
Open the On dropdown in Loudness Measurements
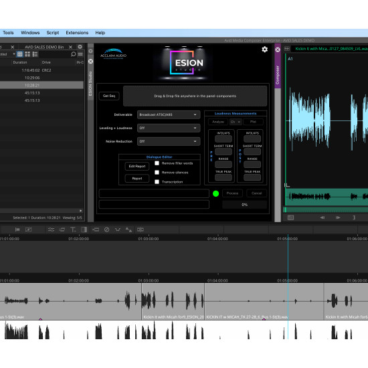[236, 122]
